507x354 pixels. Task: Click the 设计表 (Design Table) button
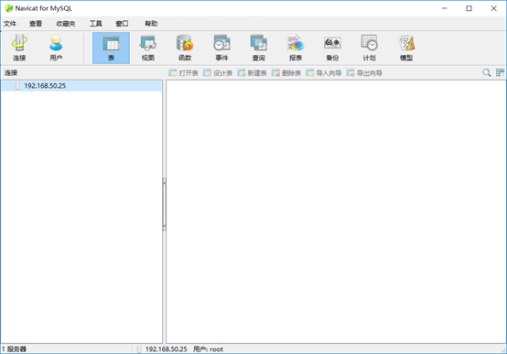click(x=218, y=73)
